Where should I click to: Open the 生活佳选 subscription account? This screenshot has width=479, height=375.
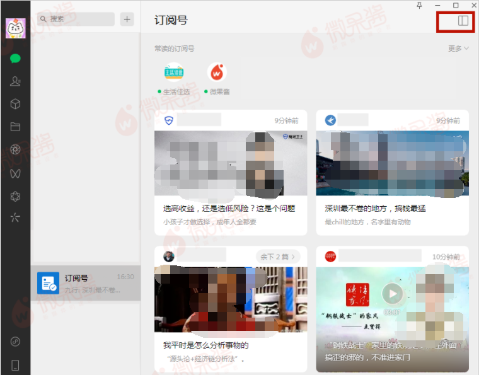point(173,73)
